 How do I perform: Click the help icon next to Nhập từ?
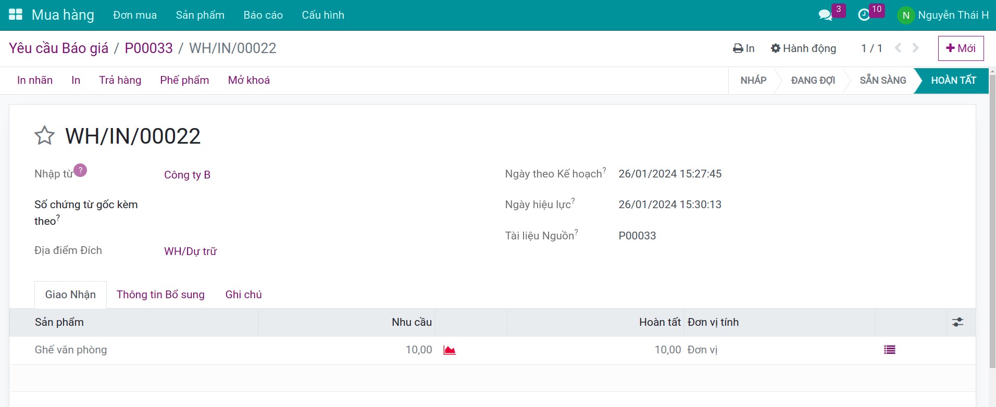point(80,170)
